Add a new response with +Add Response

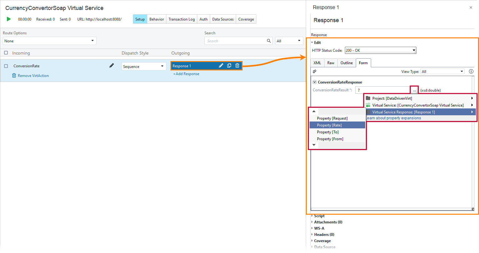(186, 74)
